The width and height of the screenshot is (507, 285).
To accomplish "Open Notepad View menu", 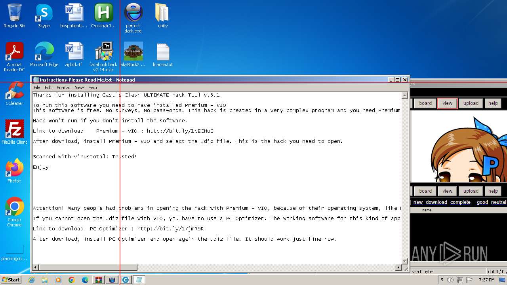I will (x=79, y=87).
